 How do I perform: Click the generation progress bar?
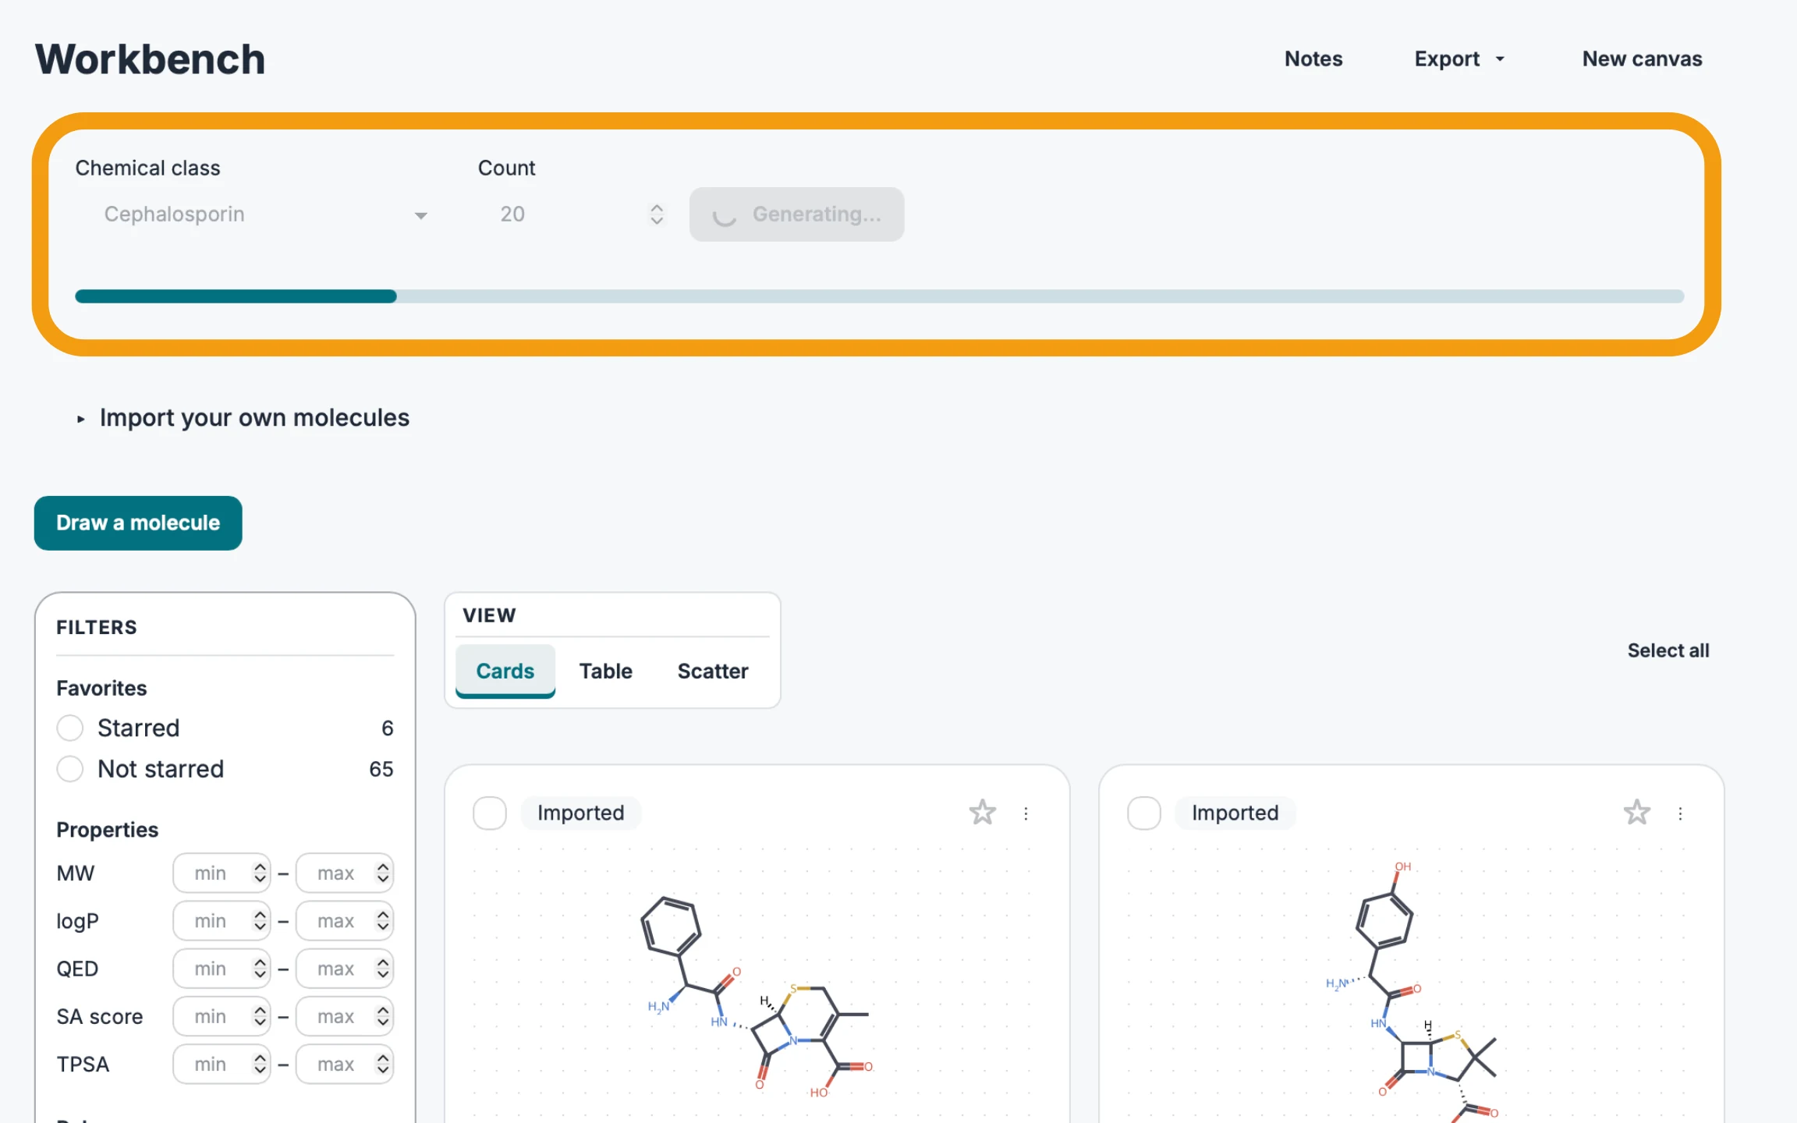click(879, 296)
